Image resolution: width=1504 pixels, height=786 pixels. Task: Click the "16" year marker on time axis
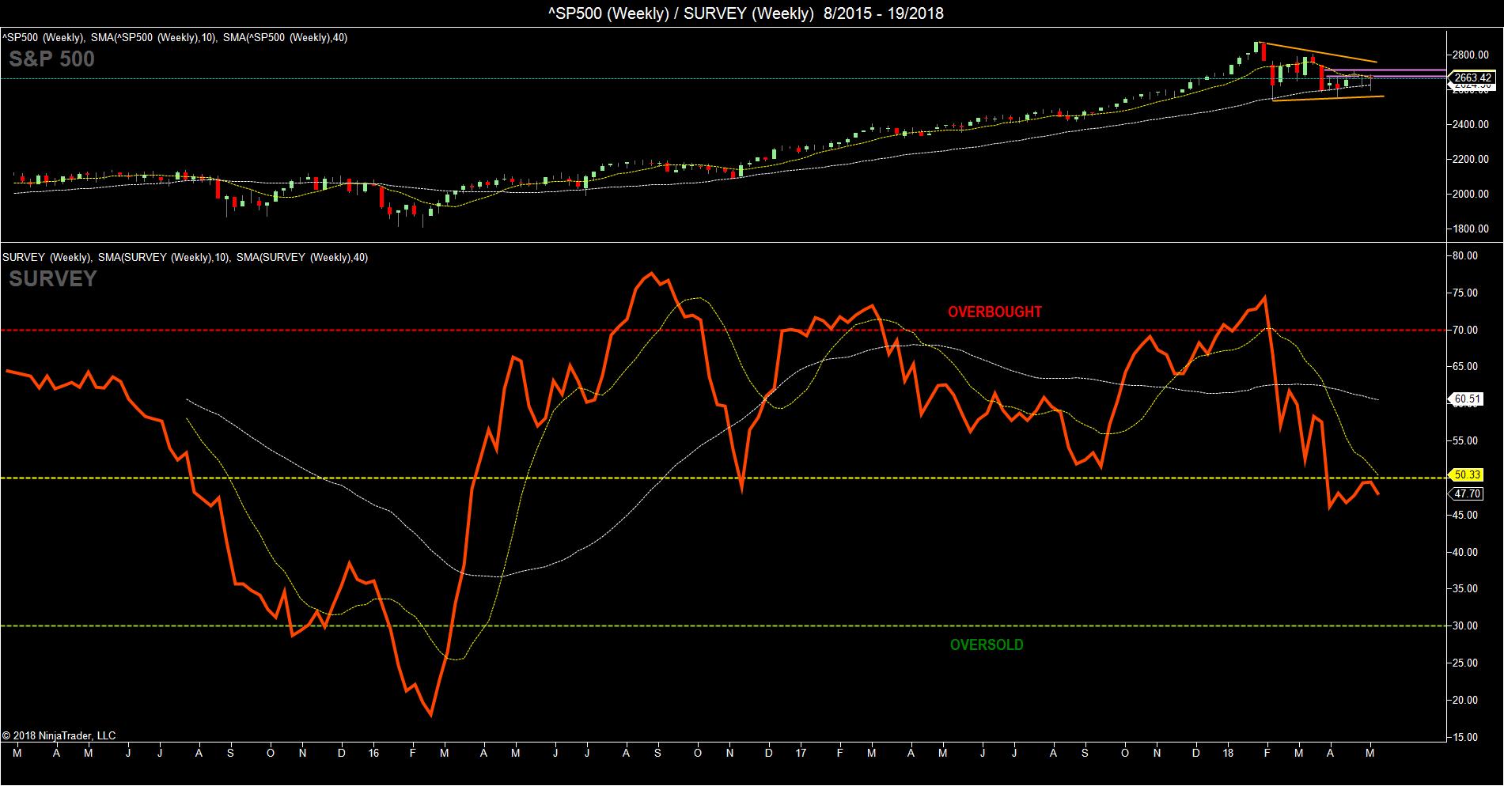tap(374, 754)
